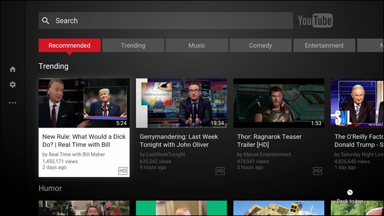
Task: Click the New Rule video title text
Action: (84, 140)
